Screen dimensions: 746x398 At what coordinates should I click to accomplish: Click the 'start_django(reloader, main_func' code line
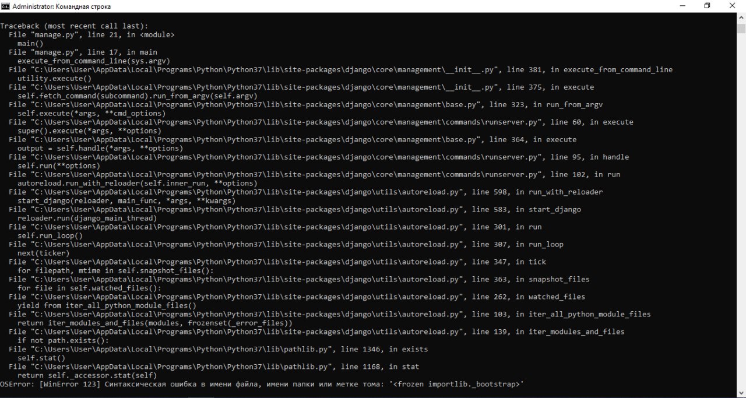tap(126, 201)
